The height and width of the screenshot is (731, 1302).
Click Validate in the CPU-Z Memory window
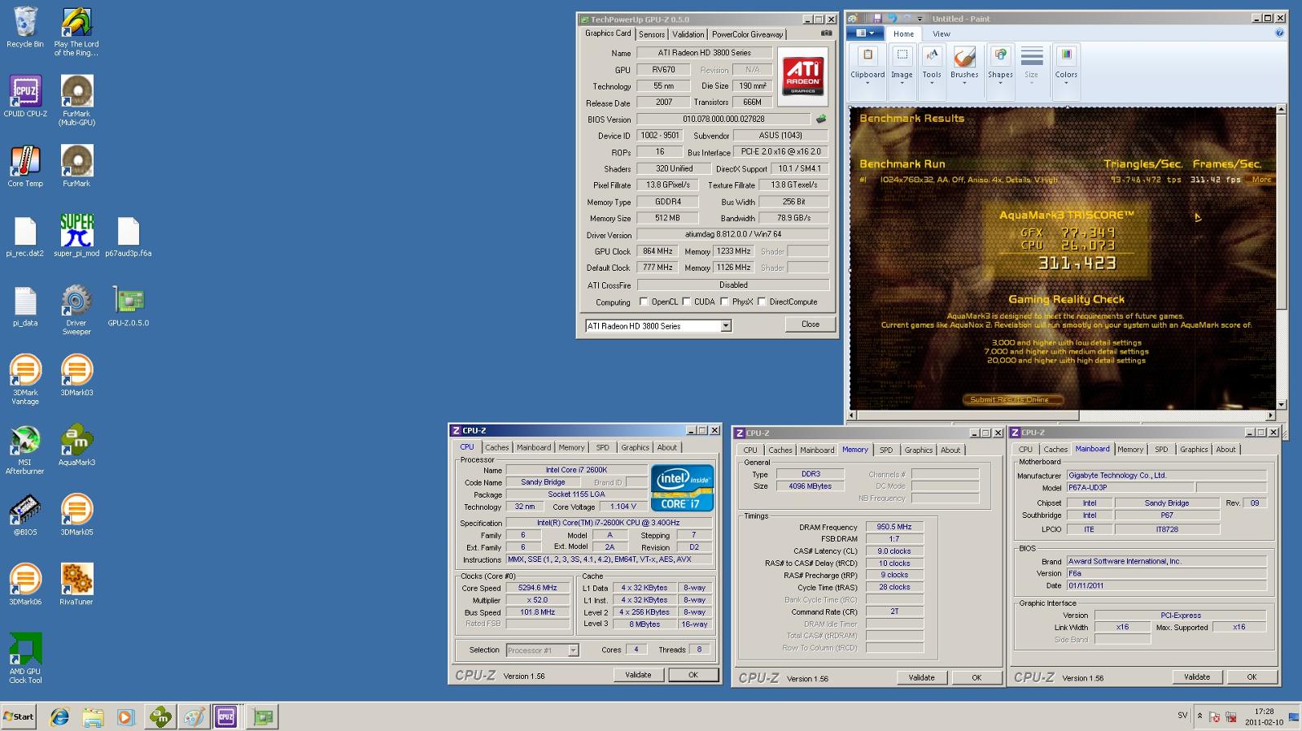pos(922,677)
